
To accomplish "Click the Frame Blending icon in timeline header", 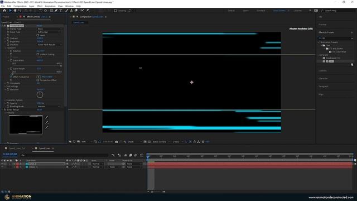I will (131, 155).
